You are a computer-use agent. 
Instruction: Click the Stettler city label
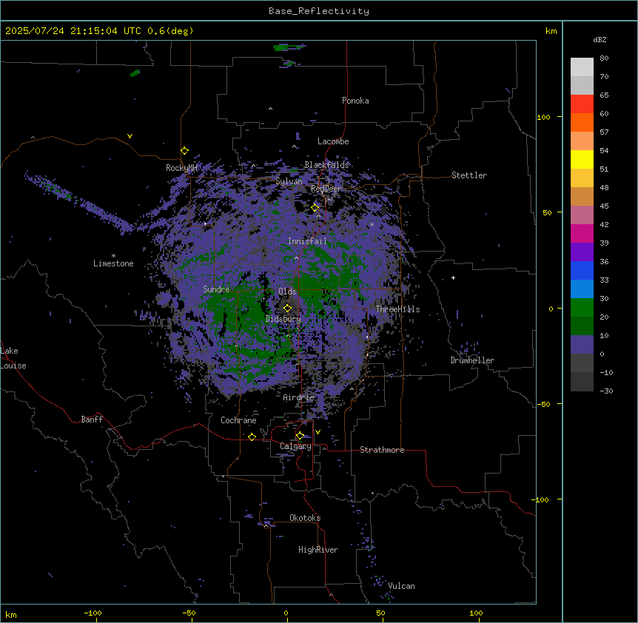click(469, 175)
